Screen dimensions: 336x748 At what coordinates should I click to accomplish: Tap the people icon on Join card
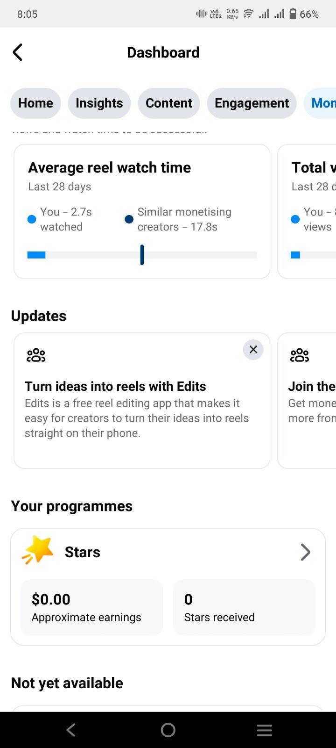tap(300, 355)
